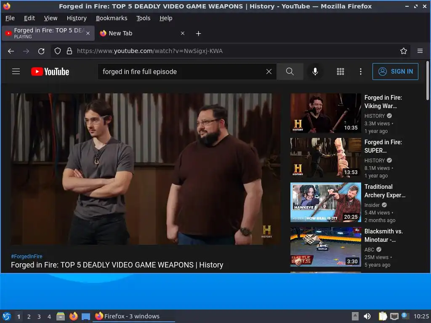Click the 10:25 clock
The height and width of the screenshot is (323, 431).
click(x=421, y=316)
